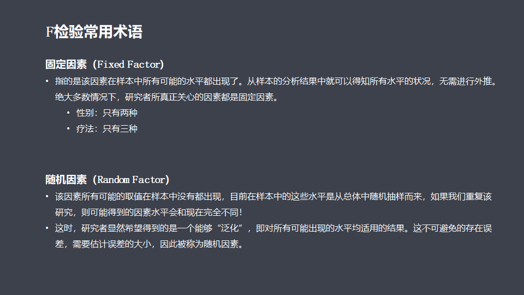The height and width of the screenshot is (295, 524).
Task: Click the quoted word 泛化
Action: pos(230,228)
